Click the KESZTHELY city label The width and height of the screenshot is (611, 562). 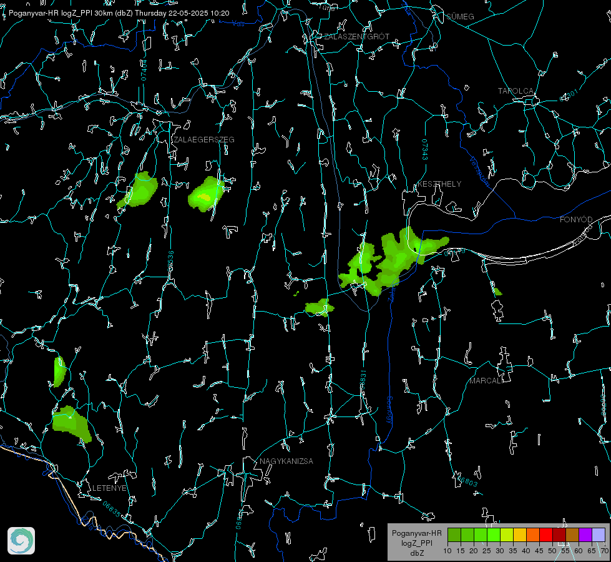click(439, 184)
